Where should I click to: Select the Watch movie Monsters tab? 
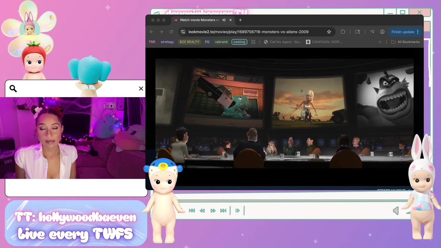(x=203, y=20)
